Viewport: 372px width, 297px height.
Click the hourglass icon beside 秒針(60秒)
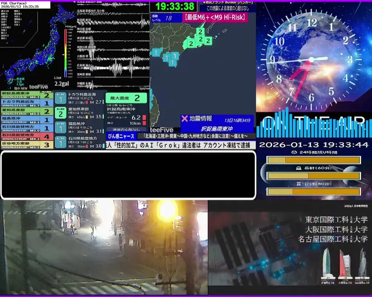click(x=299, y=184)
